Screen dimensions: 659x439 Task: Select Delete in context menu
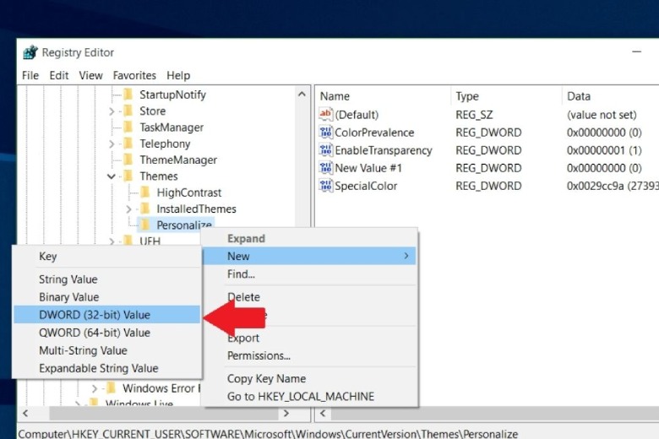pos(309,297)
